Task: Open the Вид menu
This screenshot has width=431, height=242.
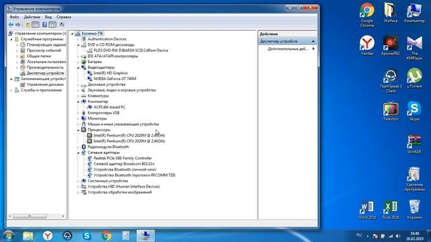Action: pos(48,17)
